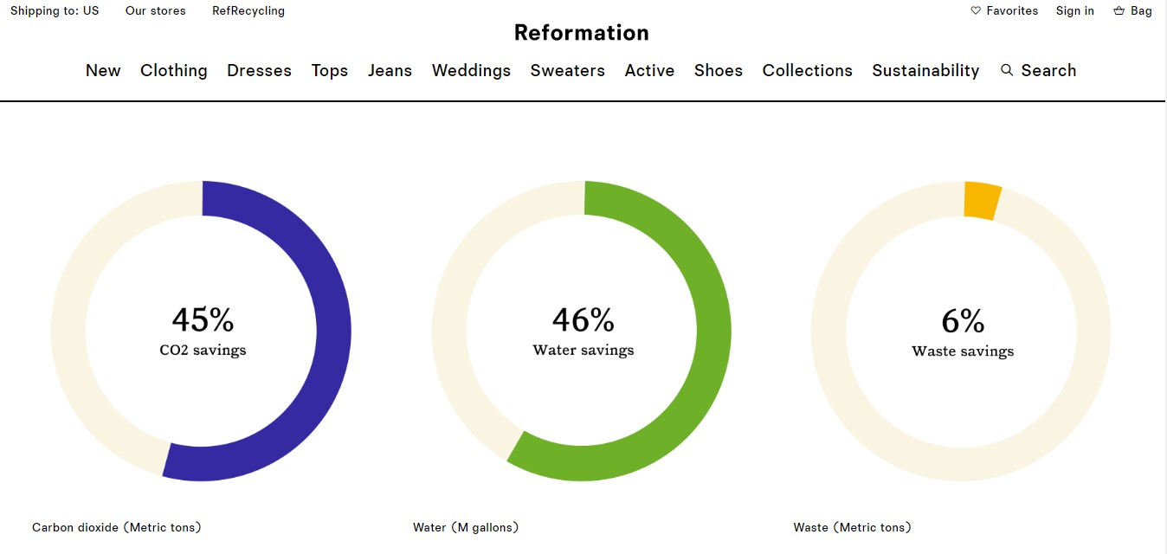
Task: Select Tops in navigation
Action: (x=330, y=71)
